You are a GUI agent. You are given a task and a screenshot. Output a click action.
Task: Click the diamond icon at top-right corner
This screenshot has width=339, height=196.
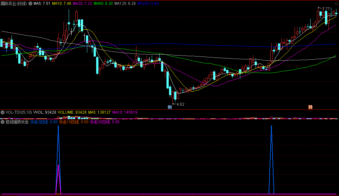coord(337,4)
